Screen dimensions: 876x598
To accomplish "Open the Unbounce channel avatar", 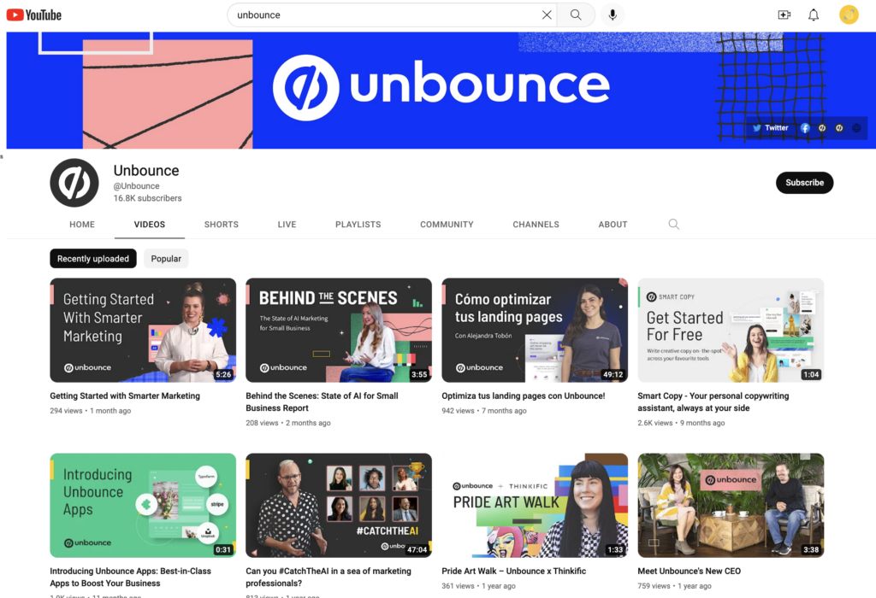I will (74, 183).
